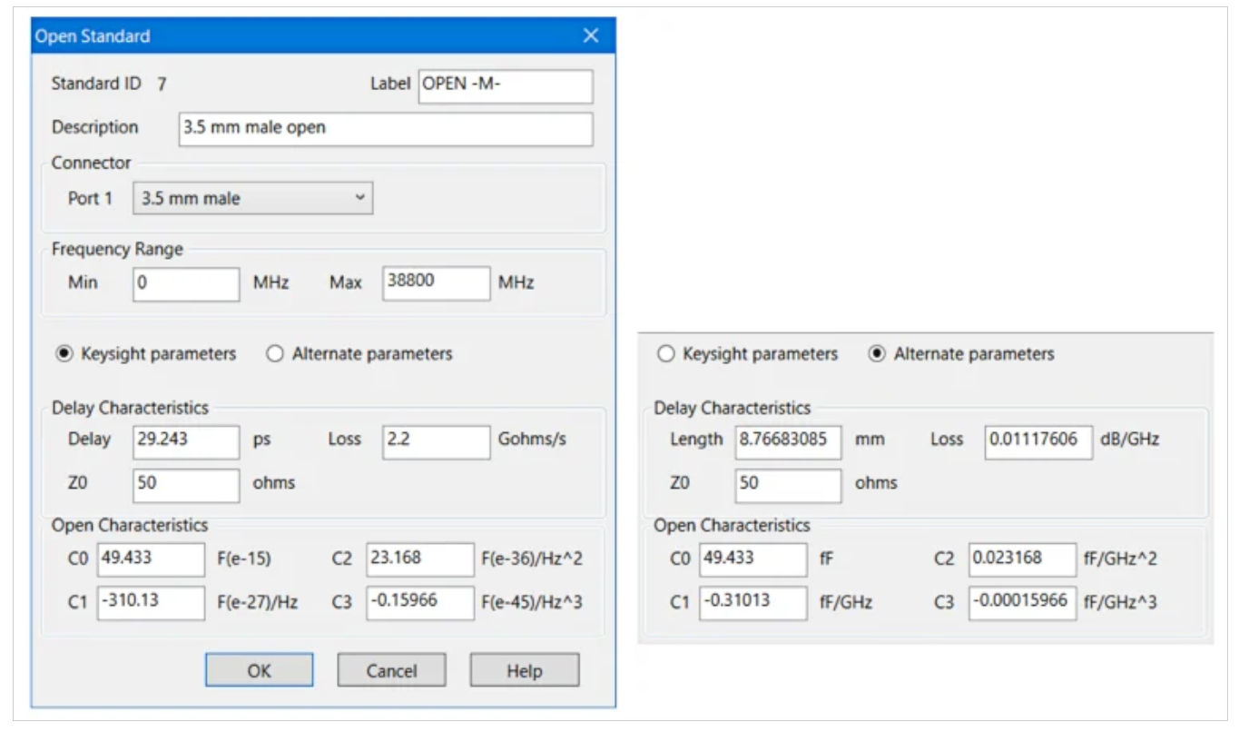Viewport: 1239px width, 732px height.
Task: Click the Z0 field beside the Delay field
Action: (x=186, y=484)
